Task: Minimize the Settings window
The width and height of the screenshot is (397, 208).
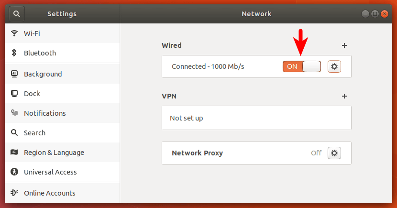Action: (x=366, y=14)
